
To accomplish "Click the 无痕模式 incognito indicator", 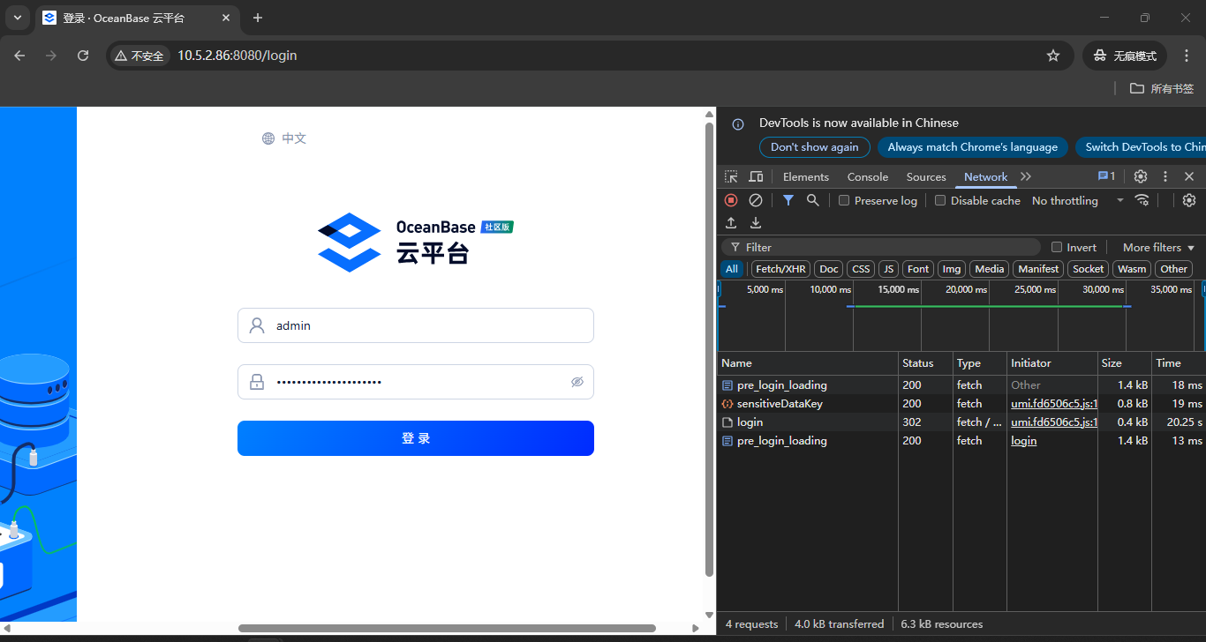I will pyautogui.click(x=1125, y=56).
